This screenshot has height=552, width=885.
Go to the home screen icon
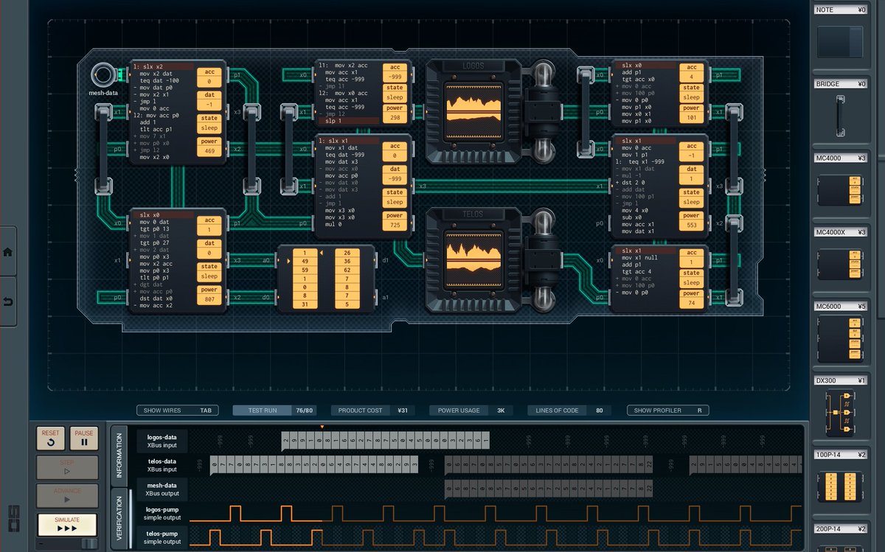point(8,251)
